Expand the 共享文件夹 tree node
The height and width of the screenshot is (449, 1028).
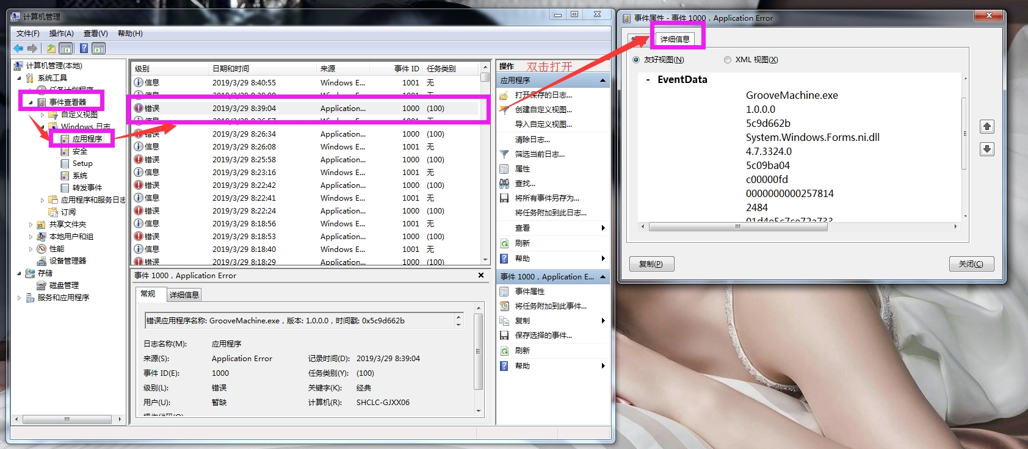(31, 224)
